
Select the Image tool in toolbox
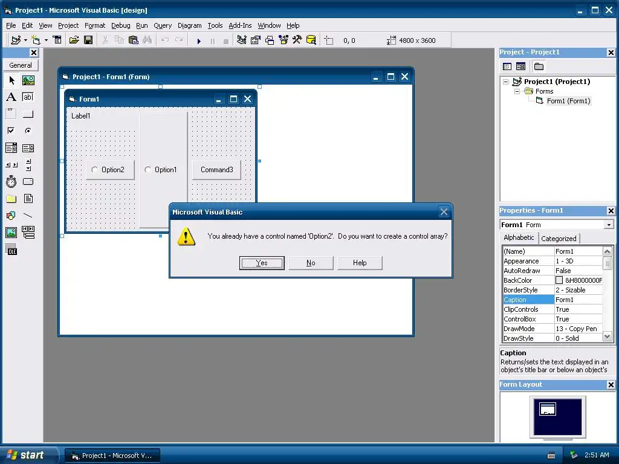click(11, 233)
